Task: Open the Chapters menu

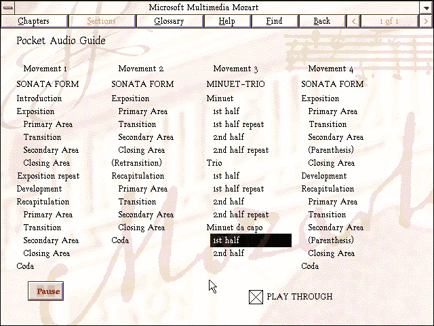Action: point(34,21)
